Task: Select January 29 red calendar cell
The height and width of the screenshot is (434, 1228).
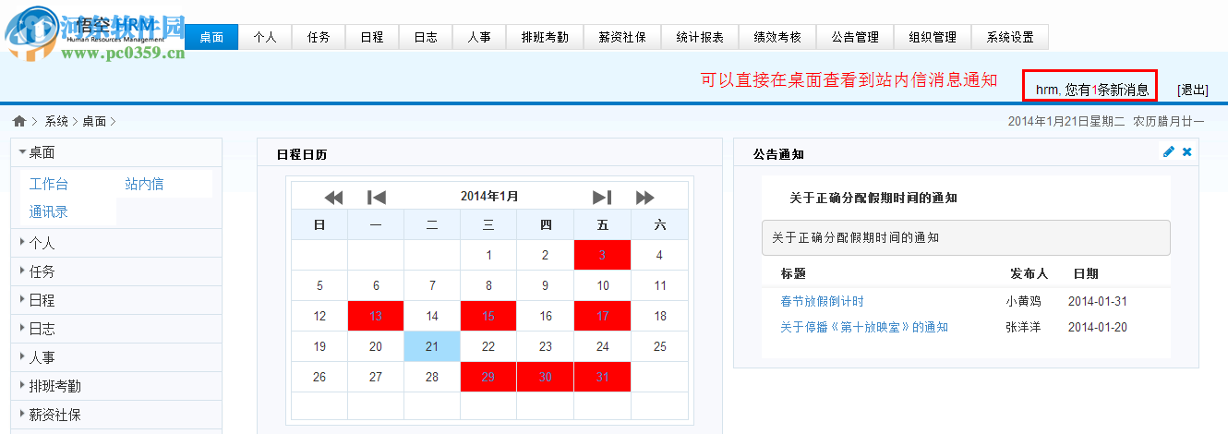Action: point(488,377)
